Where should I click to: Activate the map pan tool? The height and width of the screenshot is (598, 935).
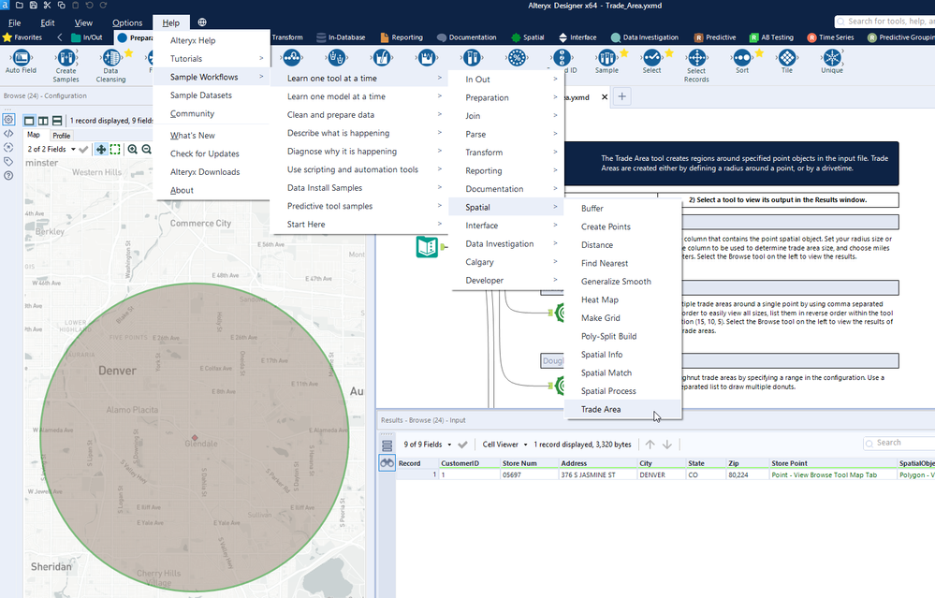point(100,149)
